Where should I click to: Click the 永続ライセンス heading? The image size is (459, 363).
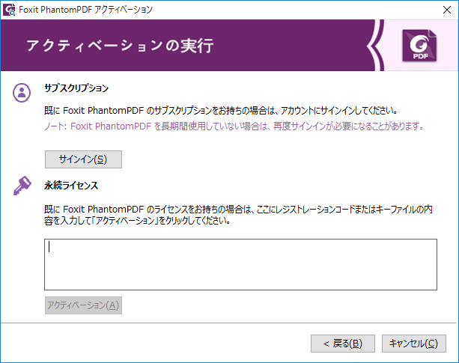point(71,186)
